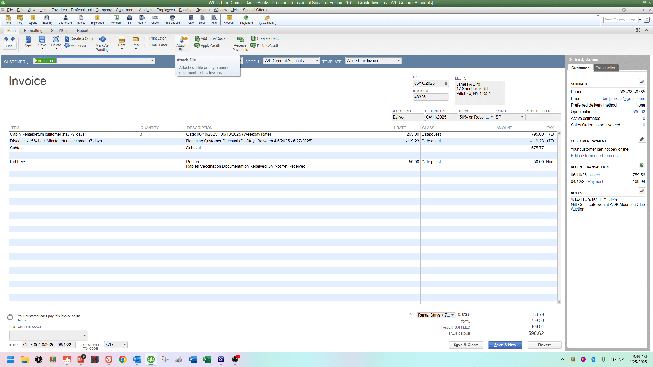
Task: Switch to the Transaction tab in side panel
Action: tap(606, 68)
